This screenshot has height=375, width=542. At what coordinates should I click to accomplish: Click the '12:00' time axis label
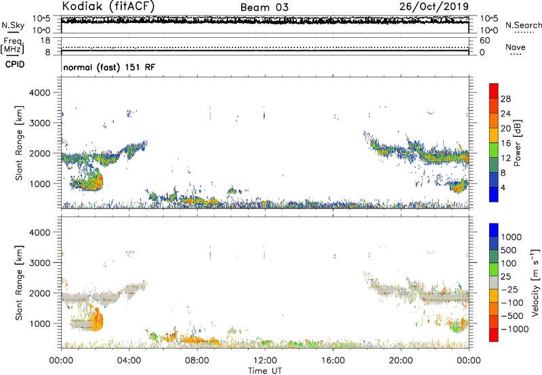(265, 361)
